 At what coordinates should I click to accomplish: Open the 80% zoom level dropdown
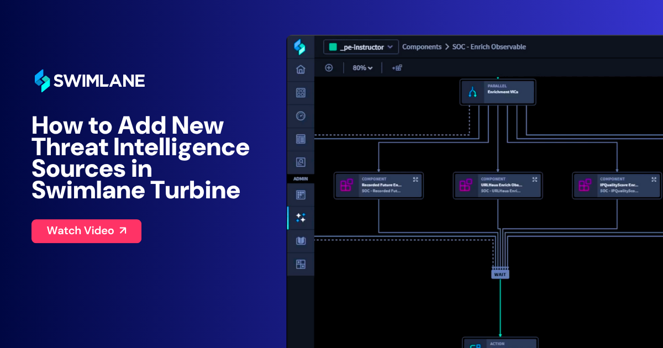tap(362, 67)
